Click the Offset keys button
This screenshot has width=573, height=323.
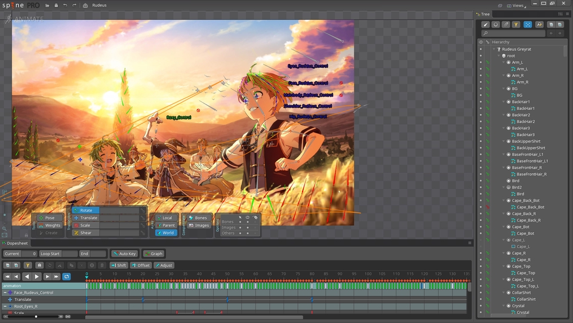click(x=141, y=265)
